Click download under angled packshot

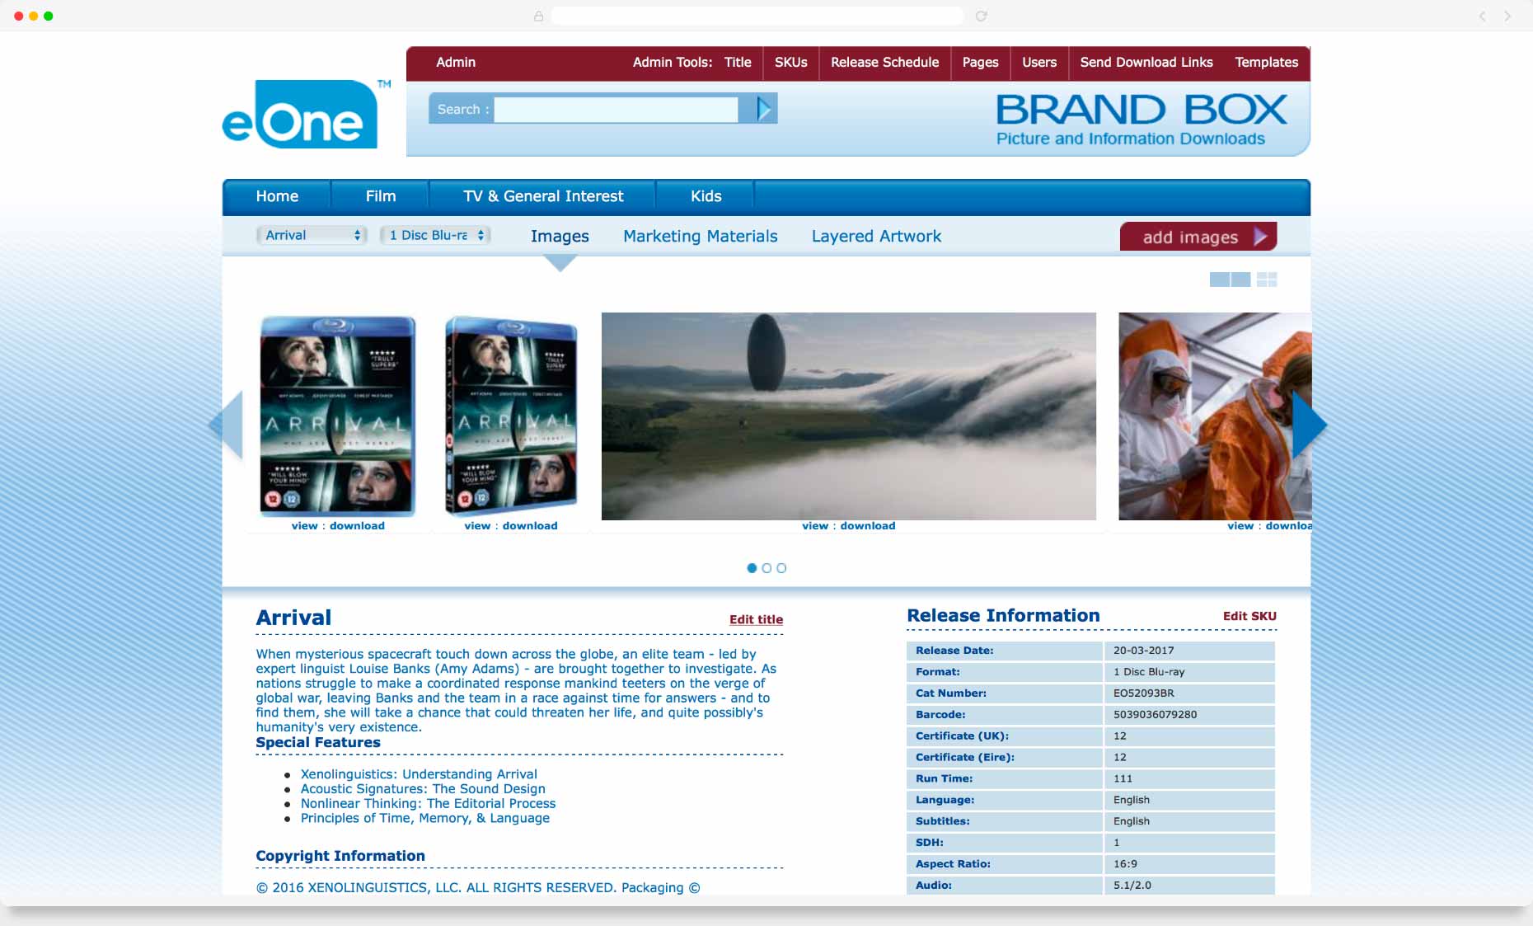tap(530, 526)
